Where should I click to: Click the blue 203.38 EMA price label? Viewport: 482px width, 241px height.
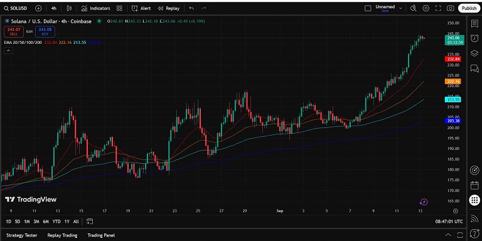coord(453,120)
